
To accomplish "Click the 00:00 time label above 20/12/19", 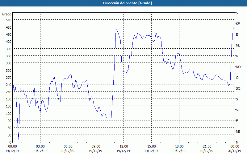I will 235,147.
